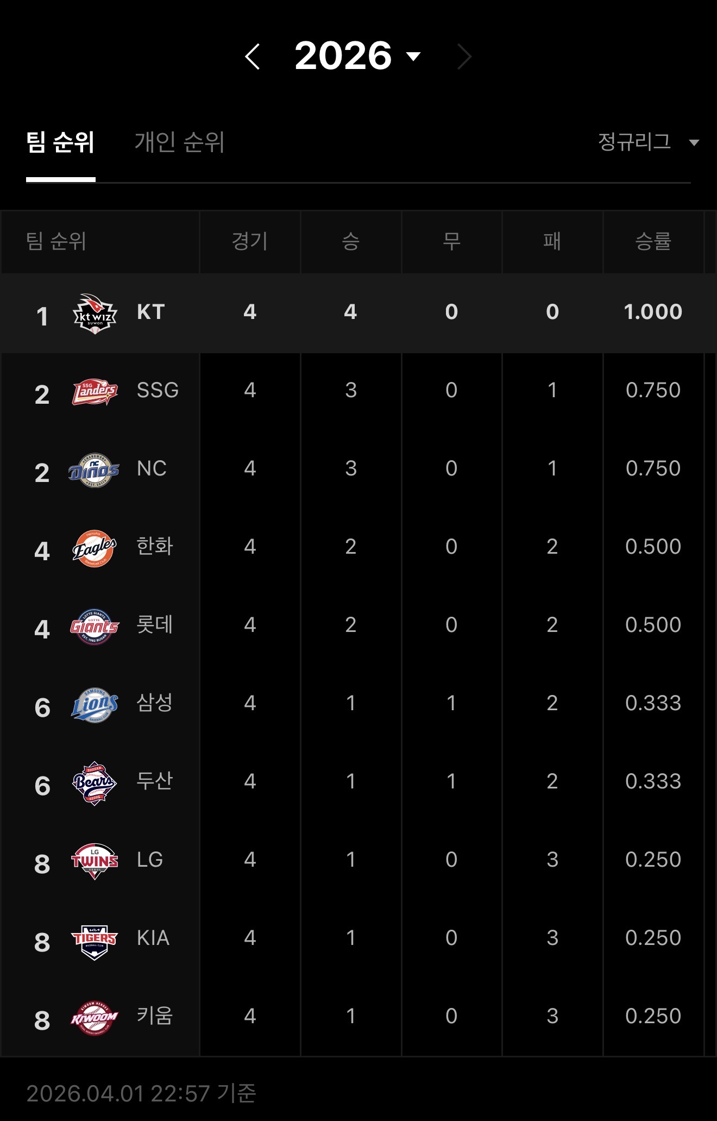The width and height of the screenshot is (717, 1121).
Task: Click the SSG Landers team logo
Action: pyautogui.click(x=95, y=392)
